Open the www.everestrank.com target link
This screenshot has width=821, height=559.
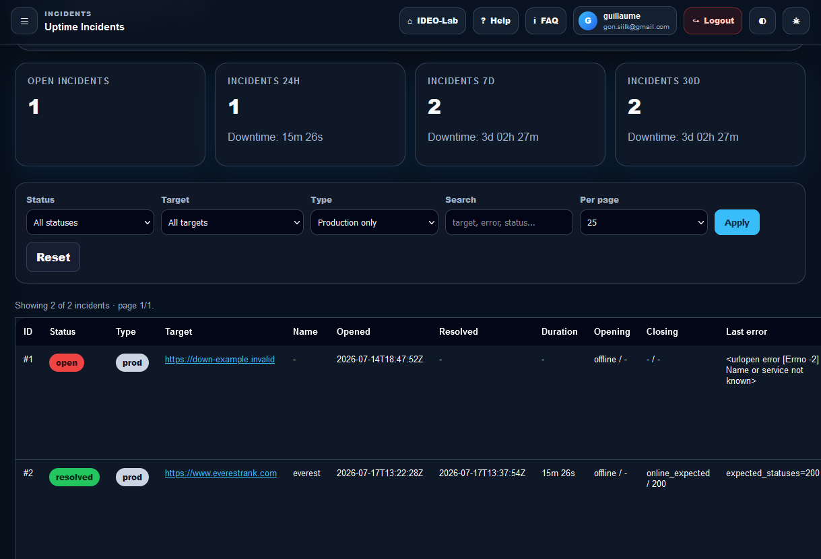pyautogui.click(x=221, y=473)
